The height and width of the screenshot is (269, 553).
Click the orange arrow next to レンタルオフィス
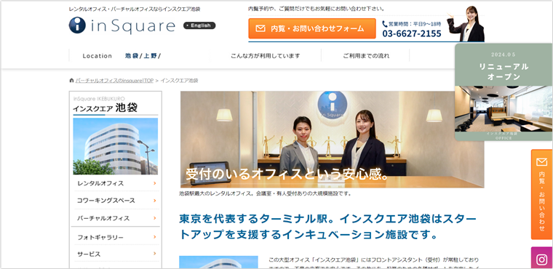(155, 183)
